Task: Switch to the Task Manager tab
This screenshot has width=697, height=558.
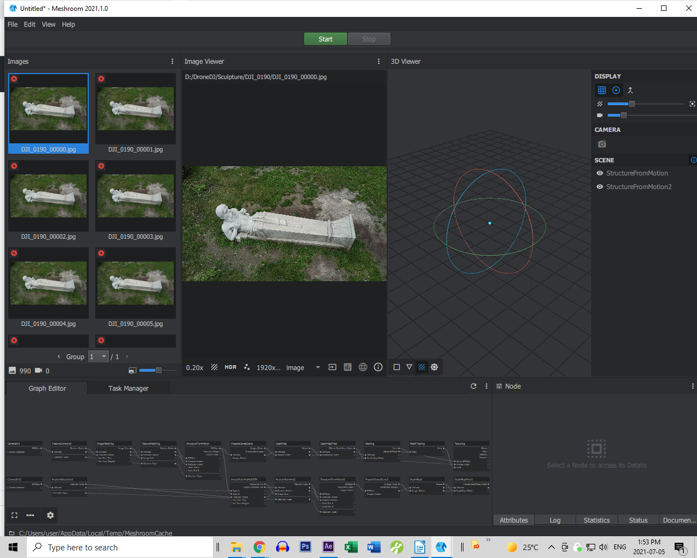Action: [128, 389]
